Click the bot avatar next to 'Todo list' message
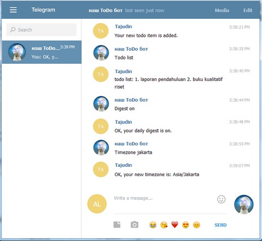The height and width of the screenshot is (241, 262). click(101, 53)
